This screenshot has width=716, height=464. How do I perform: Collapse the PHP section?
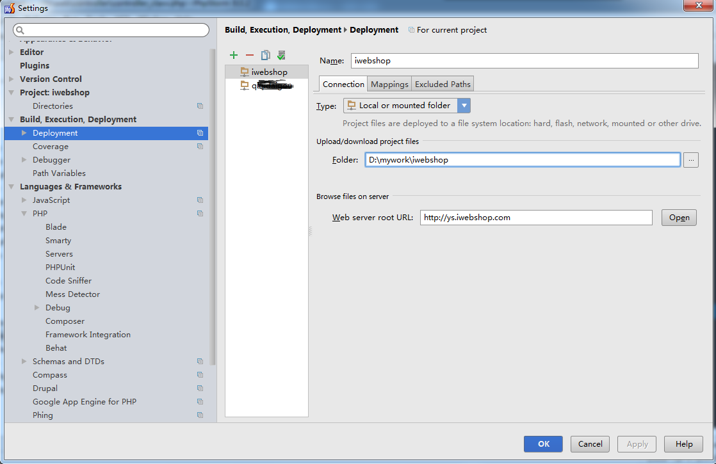[x=24, y=213]
